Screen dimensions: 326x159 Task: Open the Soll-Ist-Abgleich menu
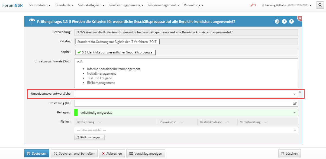pos(92,5)
